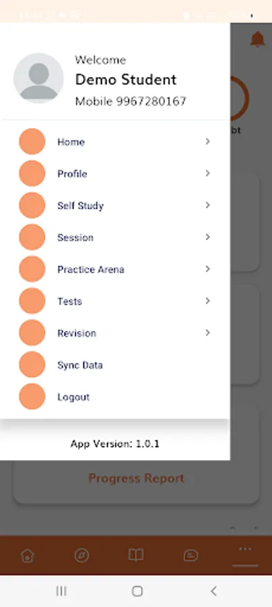This screenshot has width=272, height=607.
Task: Tap Android back navigation button
Action: pyautogui.click(x=213, y=591)
